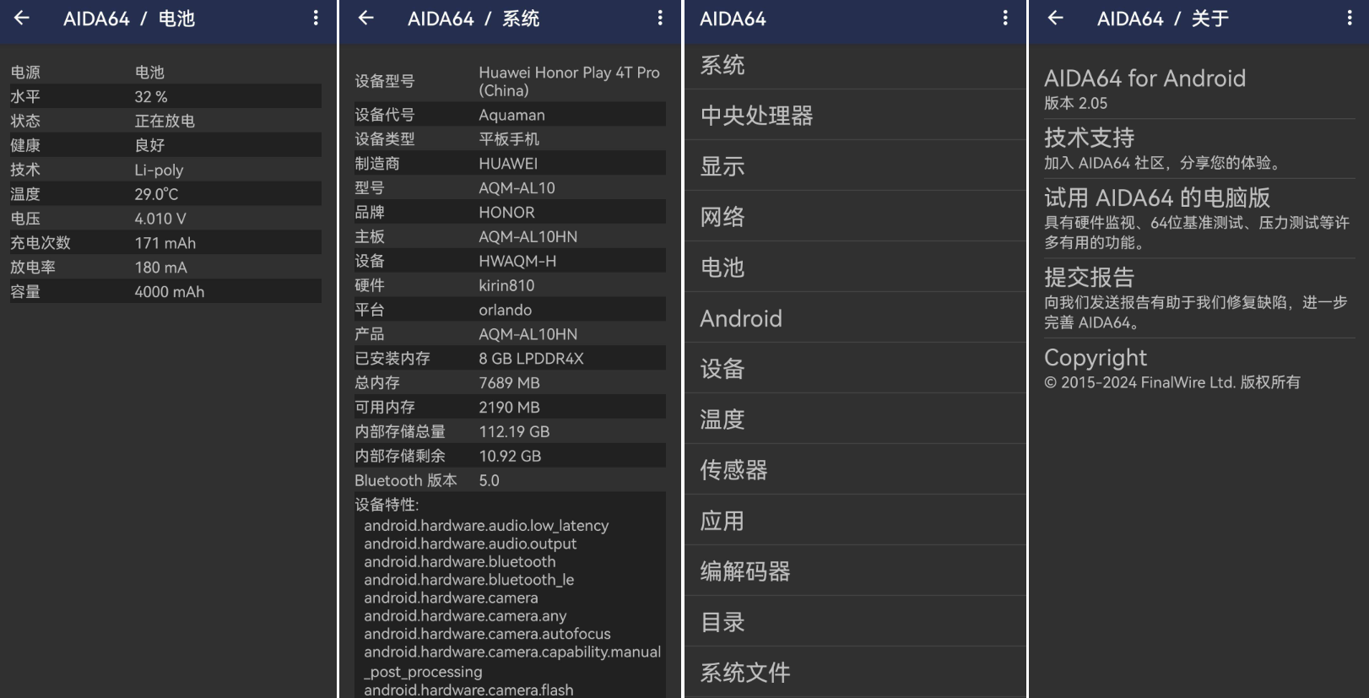Select hardware value kirin810
Image resolution: width=1369 pixels, height=698 pixels.
(506, 286)
